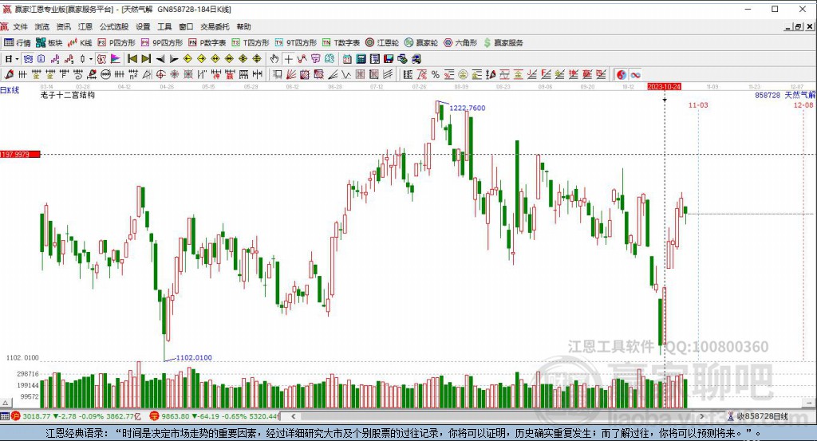Open the T四方形 tool
Viewport: 817px width, 441px height.
coord(250,43)
